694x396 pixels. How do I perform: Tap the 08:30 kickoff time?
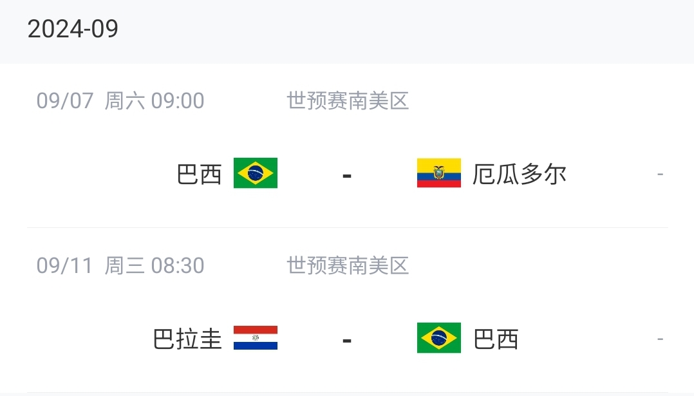click(x=178, y=266)
